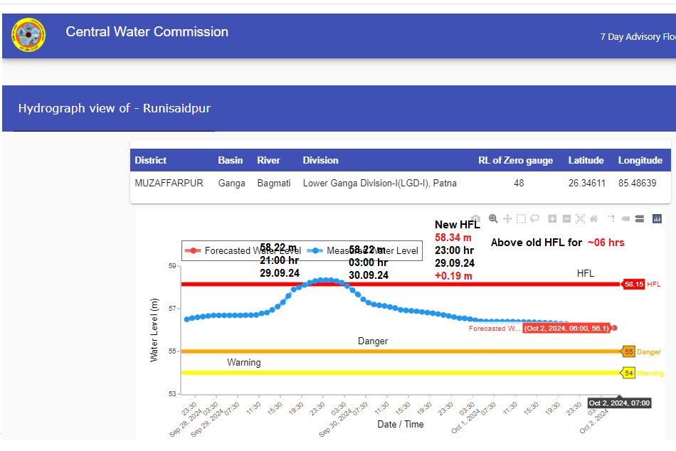Choose the Lasso Select tool
Screen dimensions: 676x451
534,219
